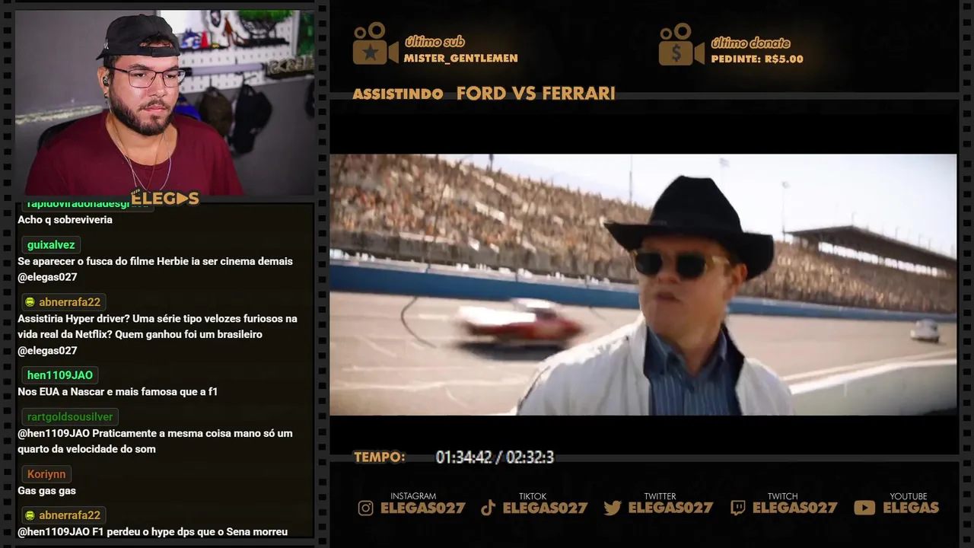Click the Twitch logo icon
The height and width of the screenshot is (548, 974).
[737, 508]
